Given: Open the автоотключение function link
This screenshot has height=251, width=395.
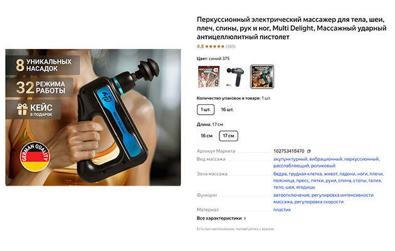Looking at the screenshot, I should click(x=291, y=195).
